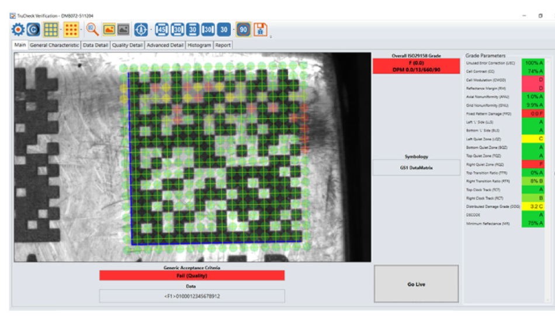Image resolution: width=555 pixels, height=322 pixels.
Task: Click Grid Nonuniformity 9.9% A grade
Action: tap(533, 105)
